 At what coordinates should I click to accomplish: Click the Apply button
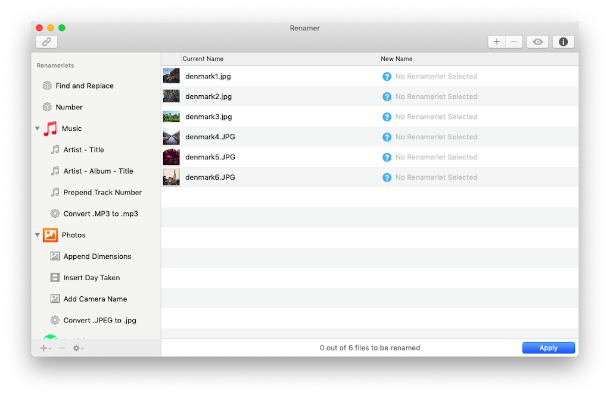point(548,347)
